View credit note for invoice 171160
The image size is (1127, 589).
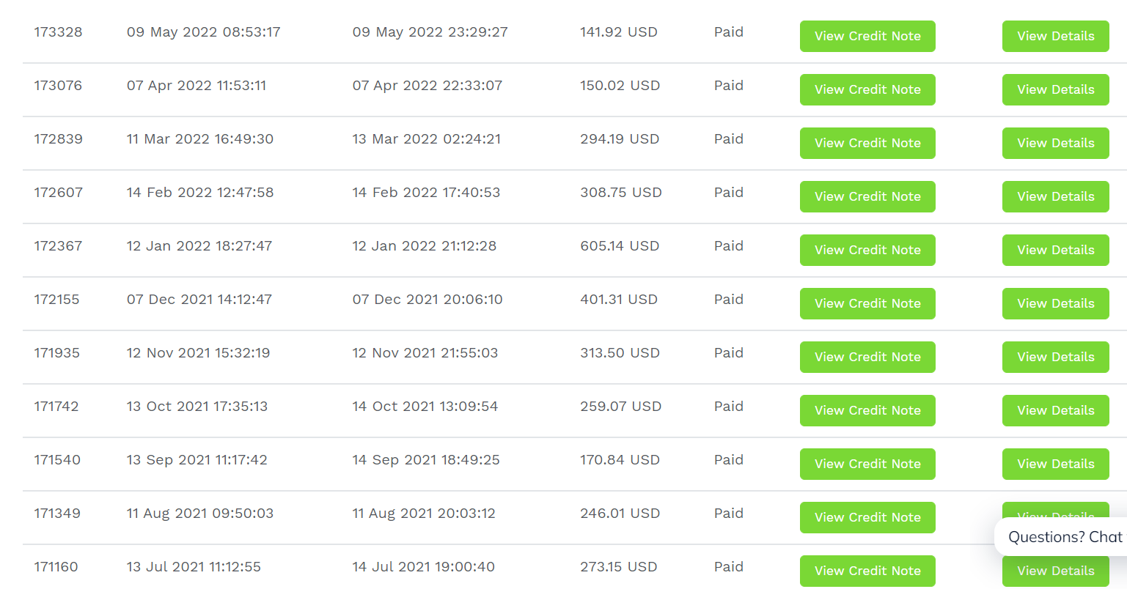pos(867,571)
